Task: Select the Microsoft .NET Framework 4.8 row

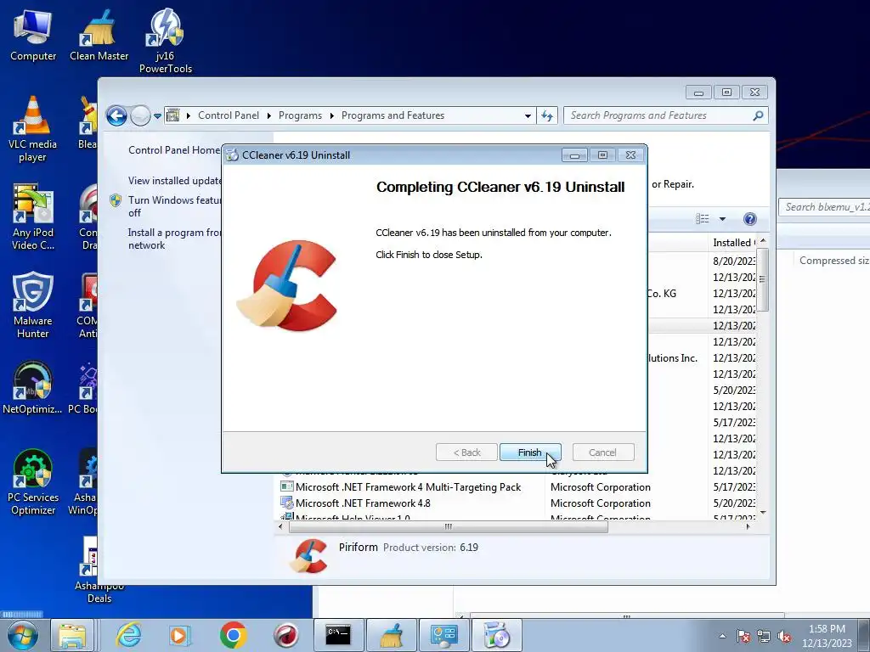Action: 363,503
